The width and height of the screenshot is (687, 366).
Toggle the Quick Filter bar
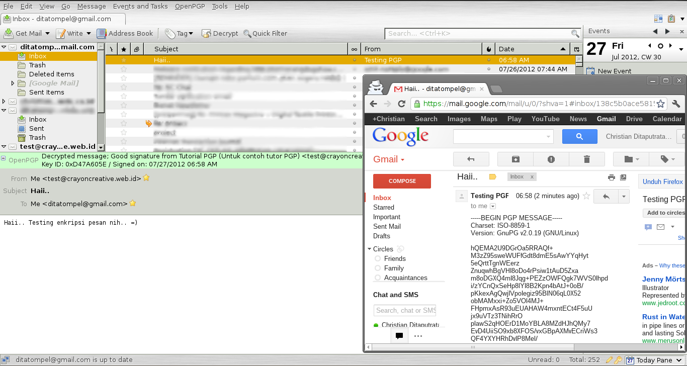[x=265, y=34]
